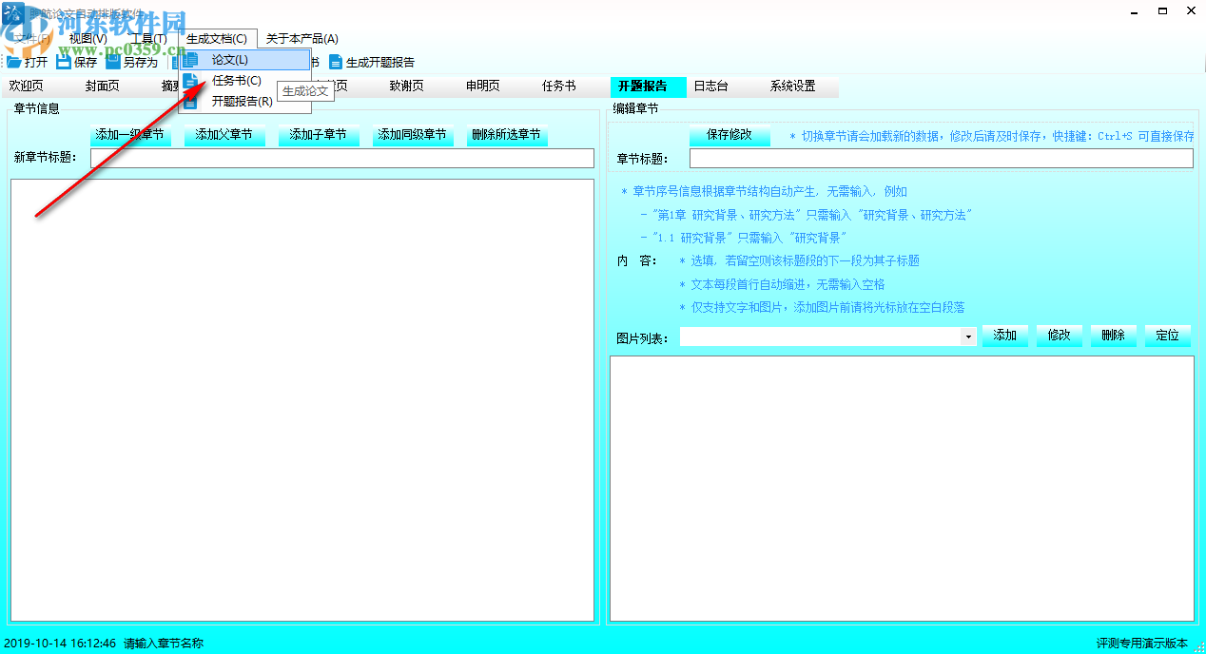1206x654 pixels.
Task: Click inside the chapter tree list area
Action: pos(302,399)
